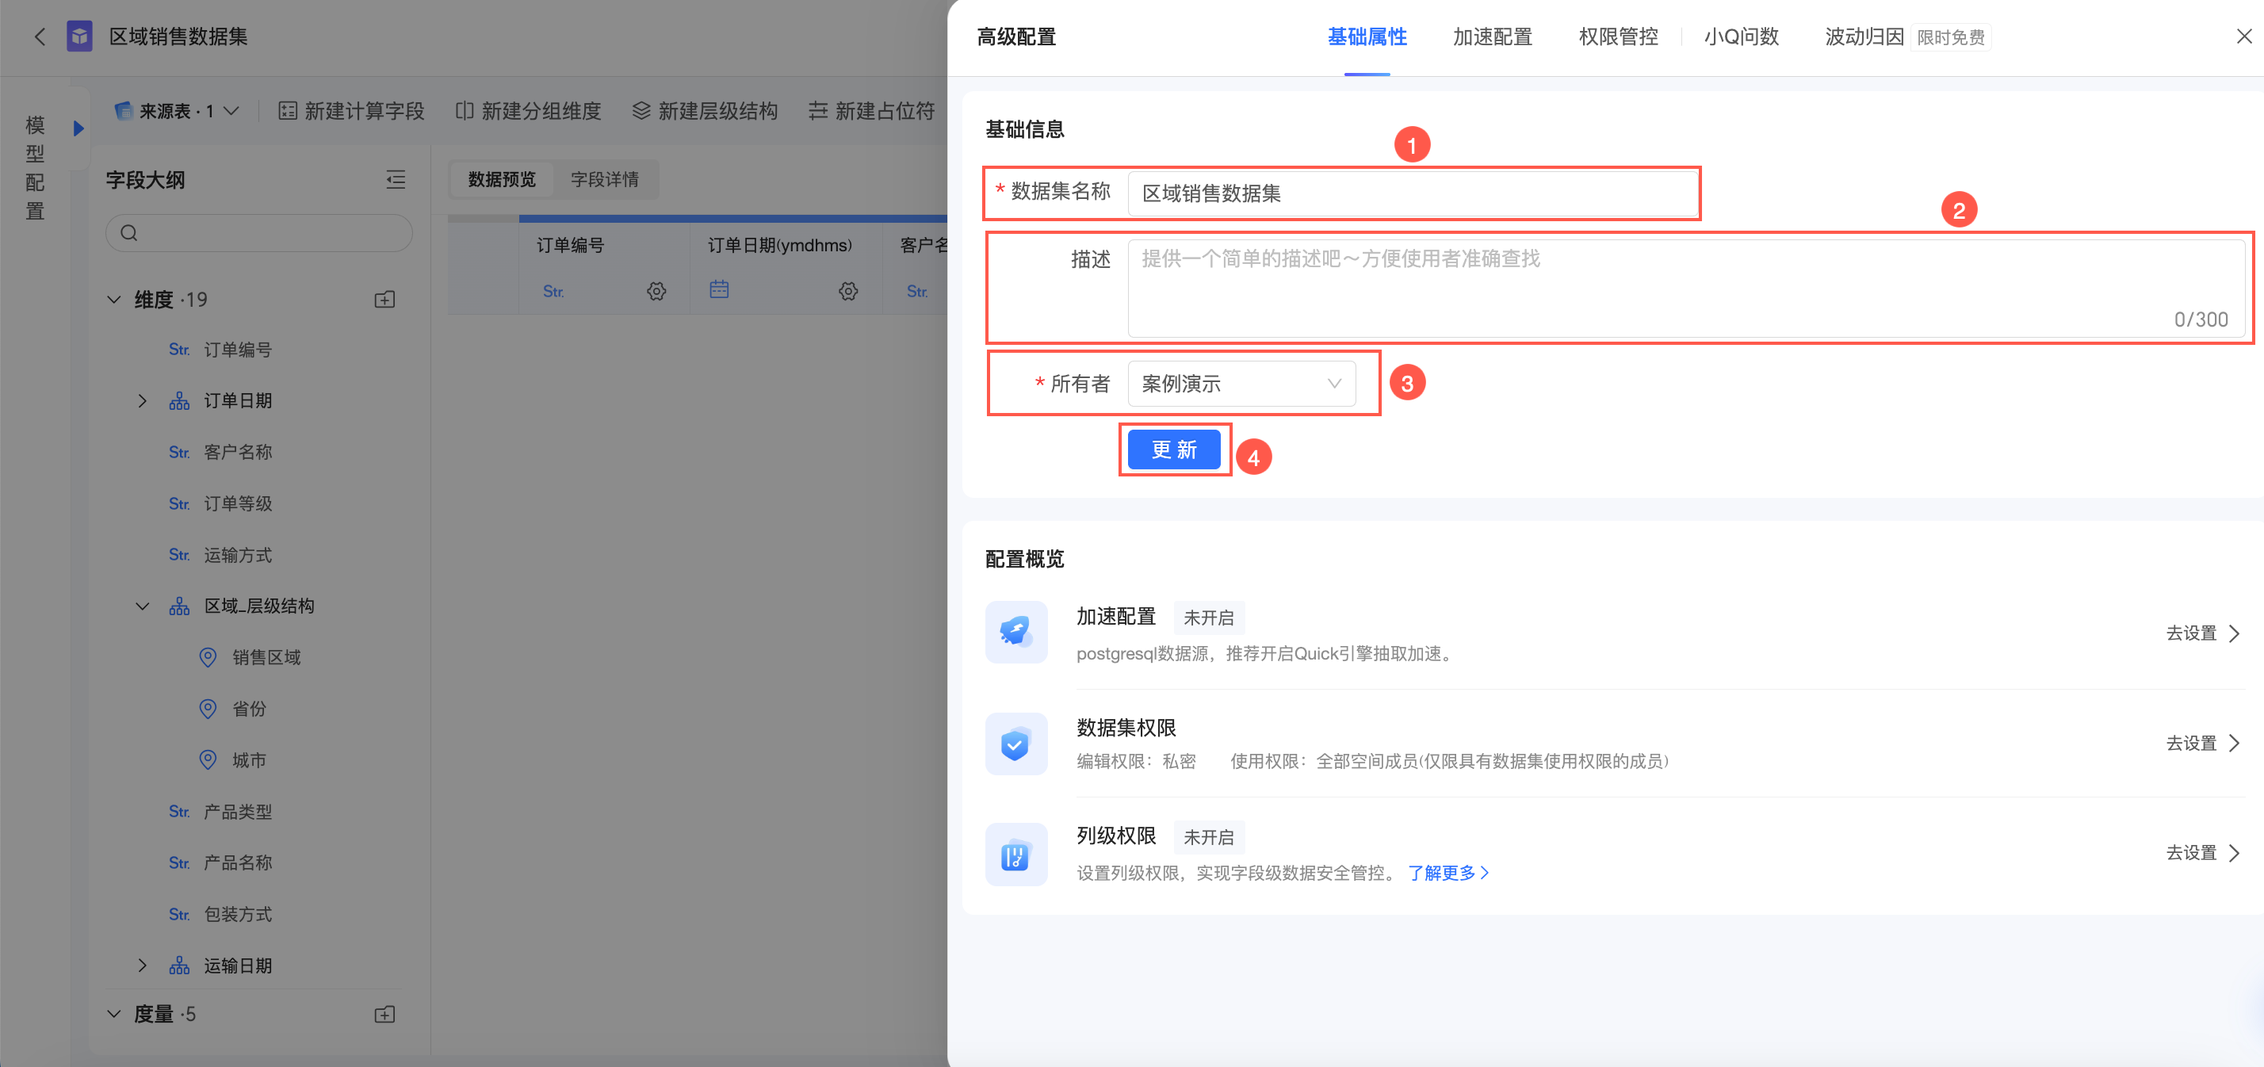
Task: Click the back arrow beside dataset title
Action: 40,36
